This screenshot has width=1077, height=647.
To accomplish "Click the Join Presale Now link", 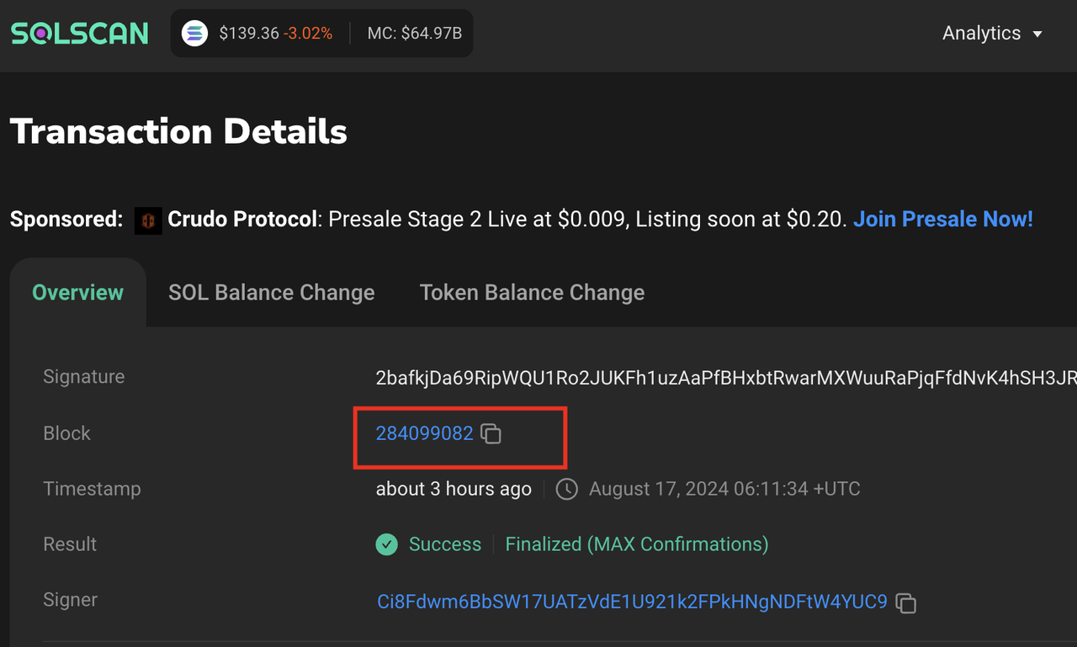I will tap(943, 220).
